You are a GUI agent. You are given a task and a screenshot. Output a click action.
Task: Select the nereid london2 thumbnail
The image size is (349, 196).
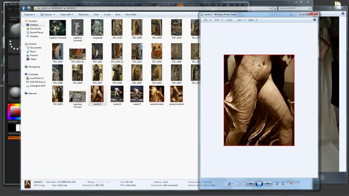(x=177, y=94)
